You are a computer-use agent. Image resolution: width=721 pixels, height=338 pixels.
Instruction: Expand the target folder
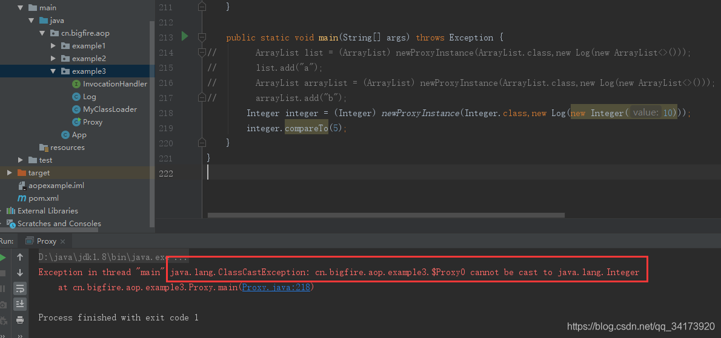(x=9, y=173)
